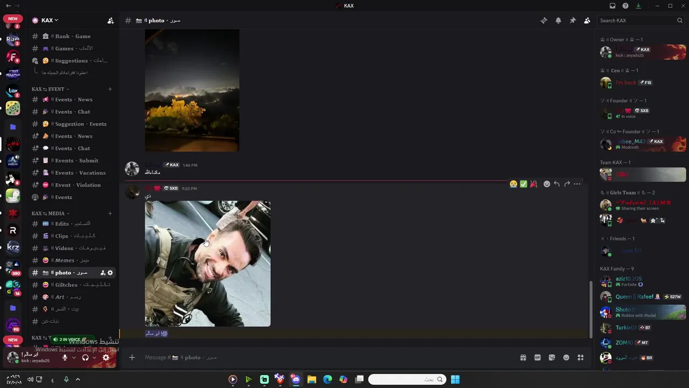Create invite for the photo channel
This screenshot has height=388, width=689.
102,273
